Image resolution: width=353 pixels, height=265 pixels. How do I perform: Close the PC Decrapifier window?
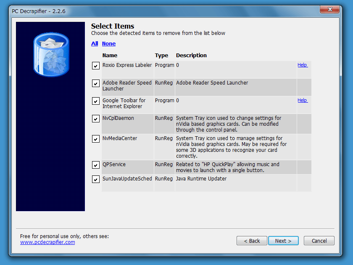pyautogui.click(x=329, y=9)
